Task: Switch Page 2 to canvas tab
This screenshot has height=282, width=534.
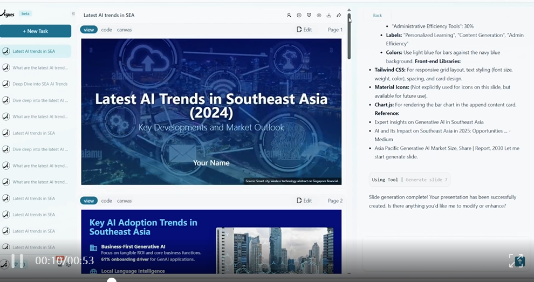Action: pos(124,201)
